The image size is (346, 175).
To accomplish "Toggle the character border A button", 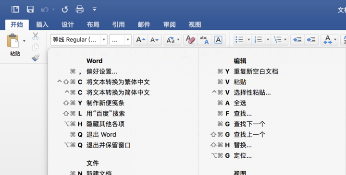I will pos(218,40).
